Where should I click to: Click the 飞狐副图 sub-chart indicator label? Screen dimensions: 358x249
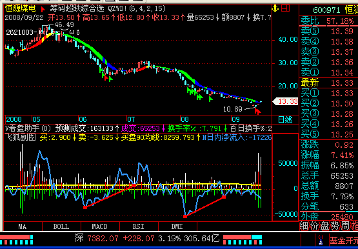click(21, 137)
